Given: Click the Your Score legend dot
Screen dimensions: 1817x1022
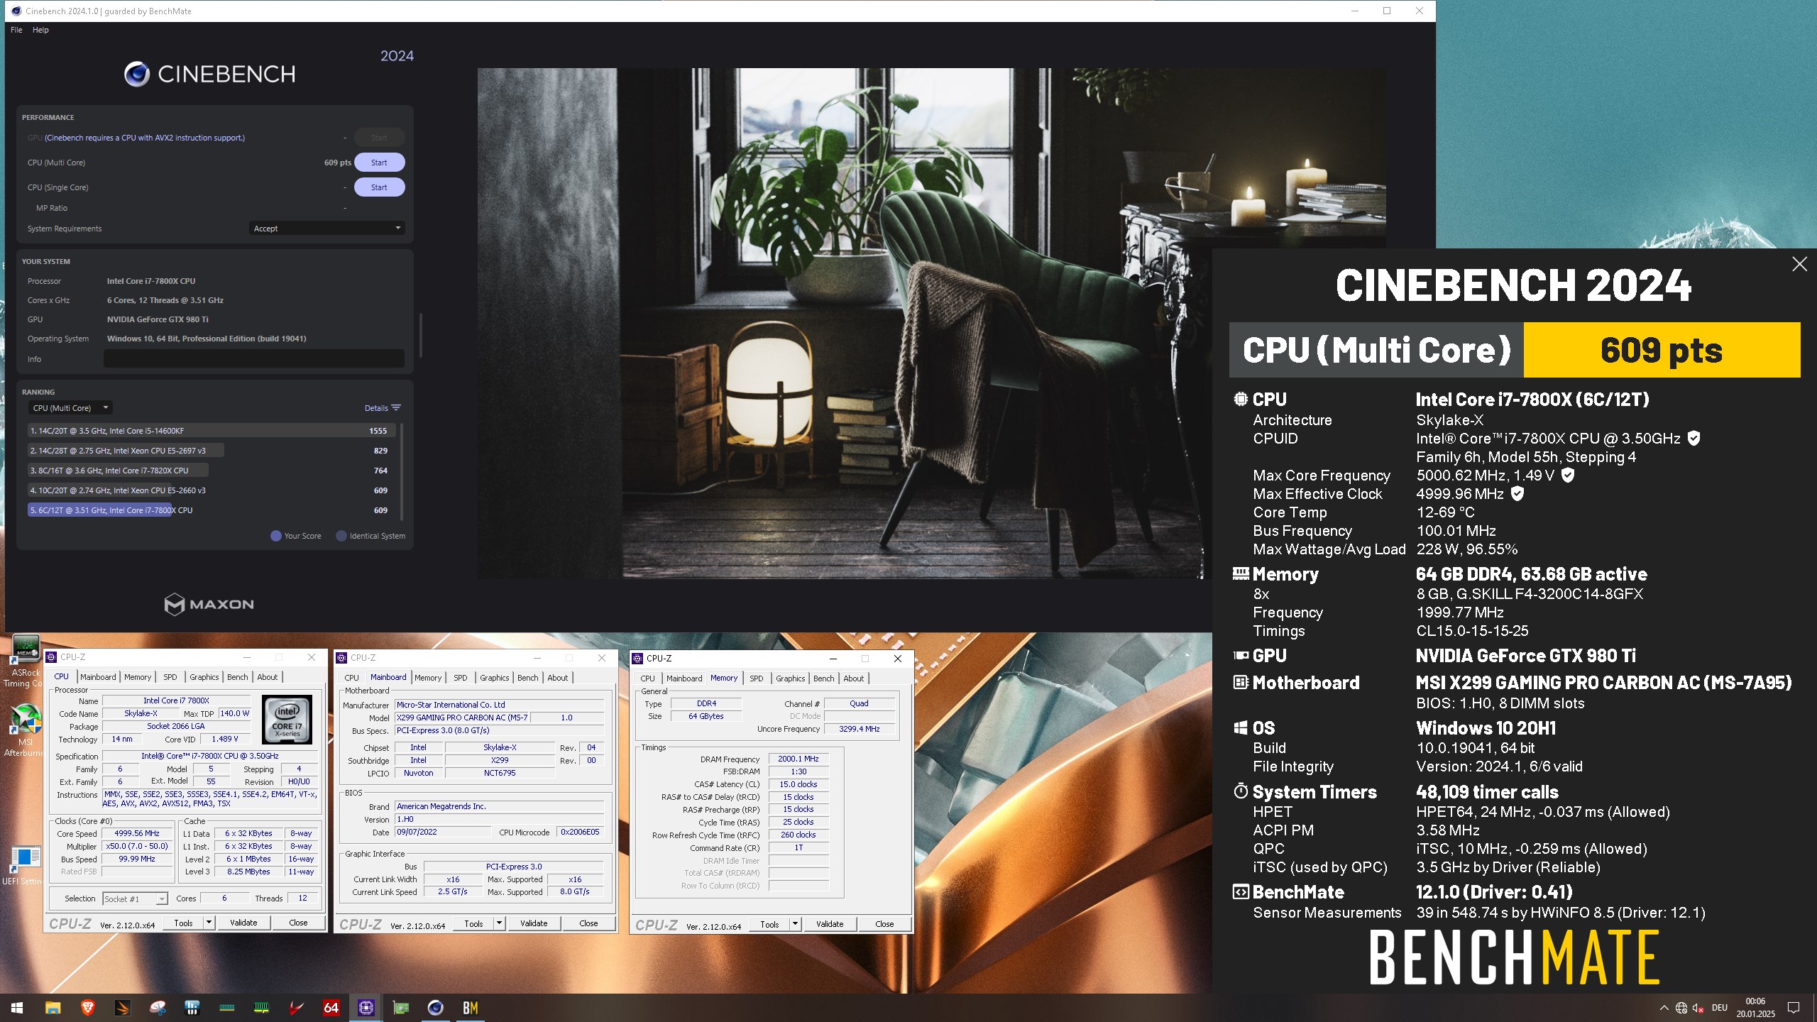Looking at the screenshot, I should click(276, 536).
